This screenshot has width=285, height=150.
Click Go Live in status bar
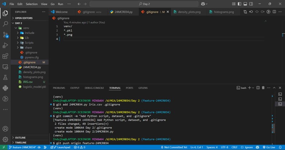[x=269, y=147]
